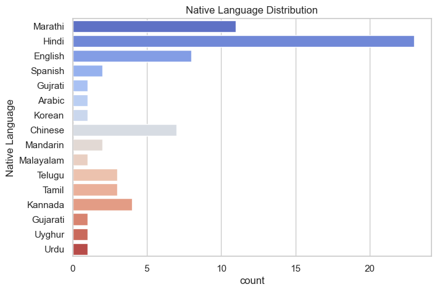Click the Kannada bar

click(102, 204)
